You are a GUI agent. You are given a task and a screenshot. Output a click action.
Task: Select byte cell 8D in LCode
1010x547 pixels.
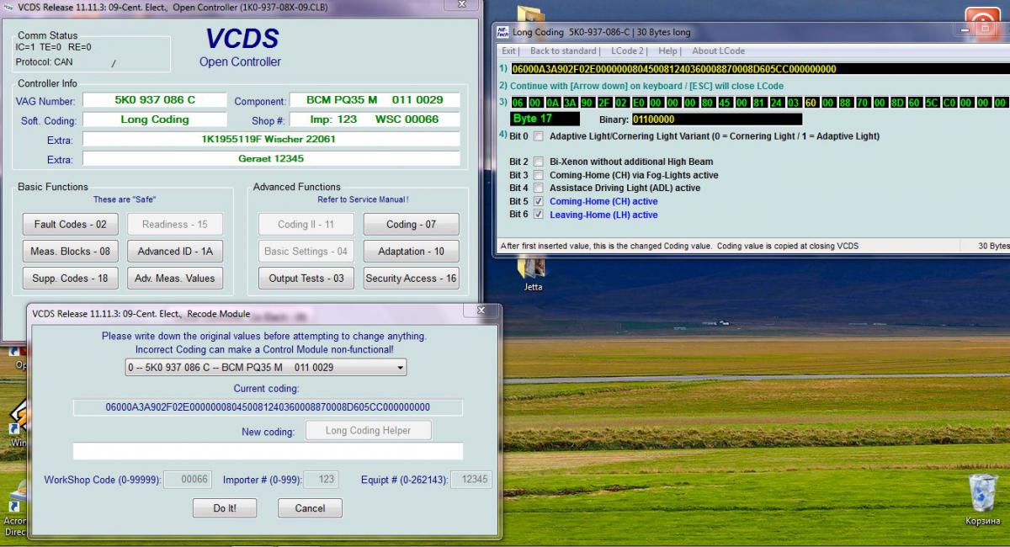pyautogui.click(x=897, y=103)
